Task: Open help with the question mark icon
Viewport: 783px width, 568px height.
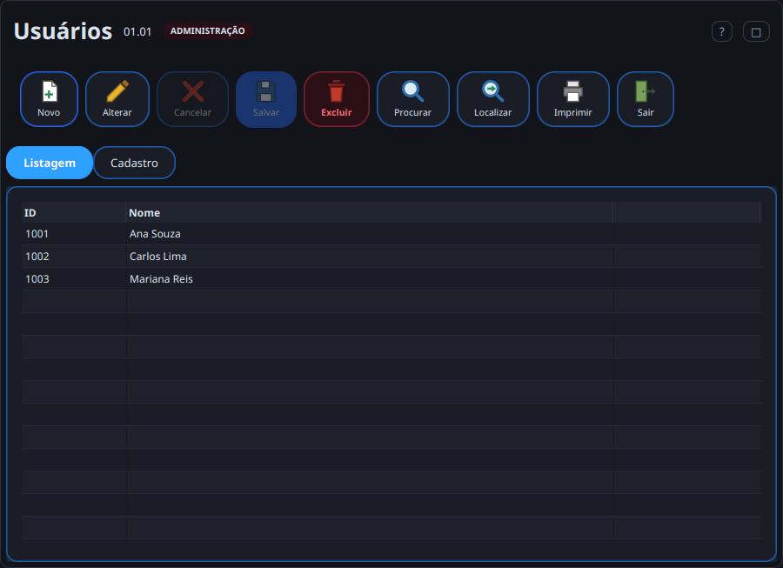Action: coord(721,32)
